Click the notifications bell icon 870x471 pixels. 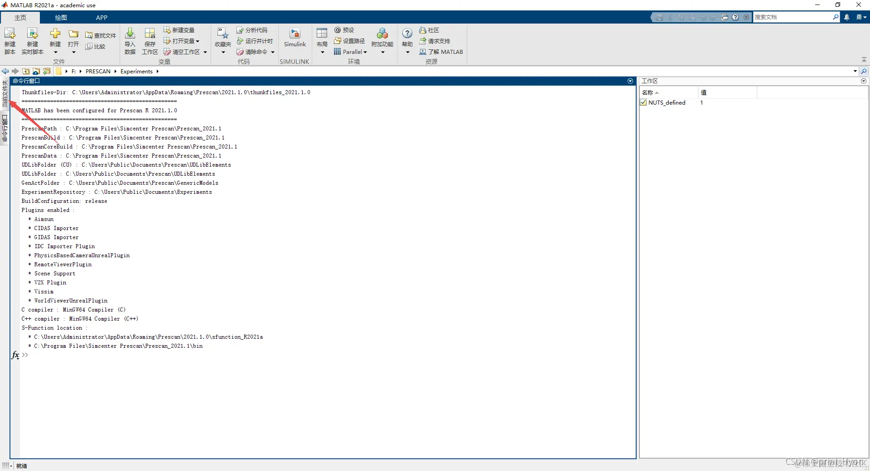(846, 17)
